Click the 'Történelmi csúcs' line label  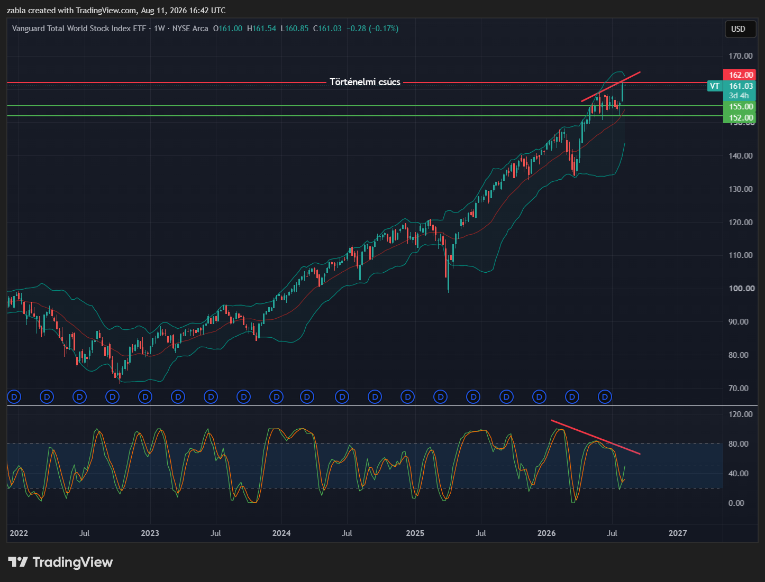click(365, 82)
